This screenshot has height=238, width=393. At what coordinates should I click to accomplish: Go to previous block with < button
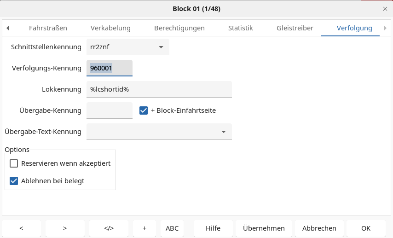(x=21, y=228)
